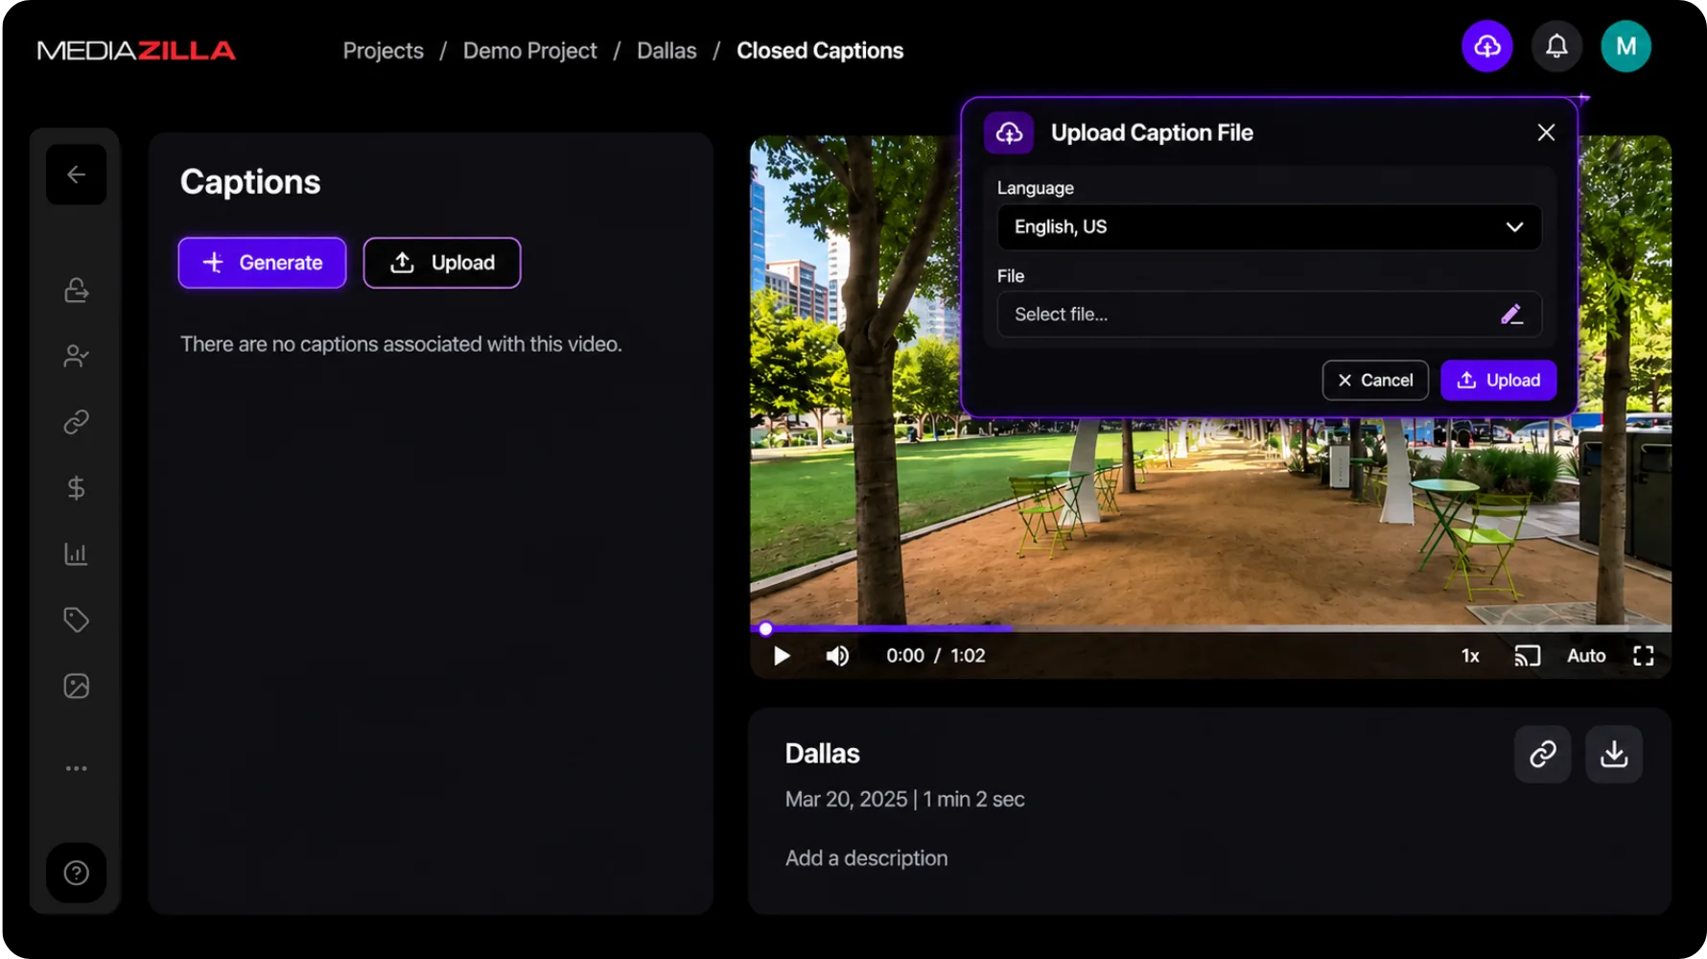1707x959 pixels.
Task: Expand the Language dropdown English, US
Action: (1269, 227)
